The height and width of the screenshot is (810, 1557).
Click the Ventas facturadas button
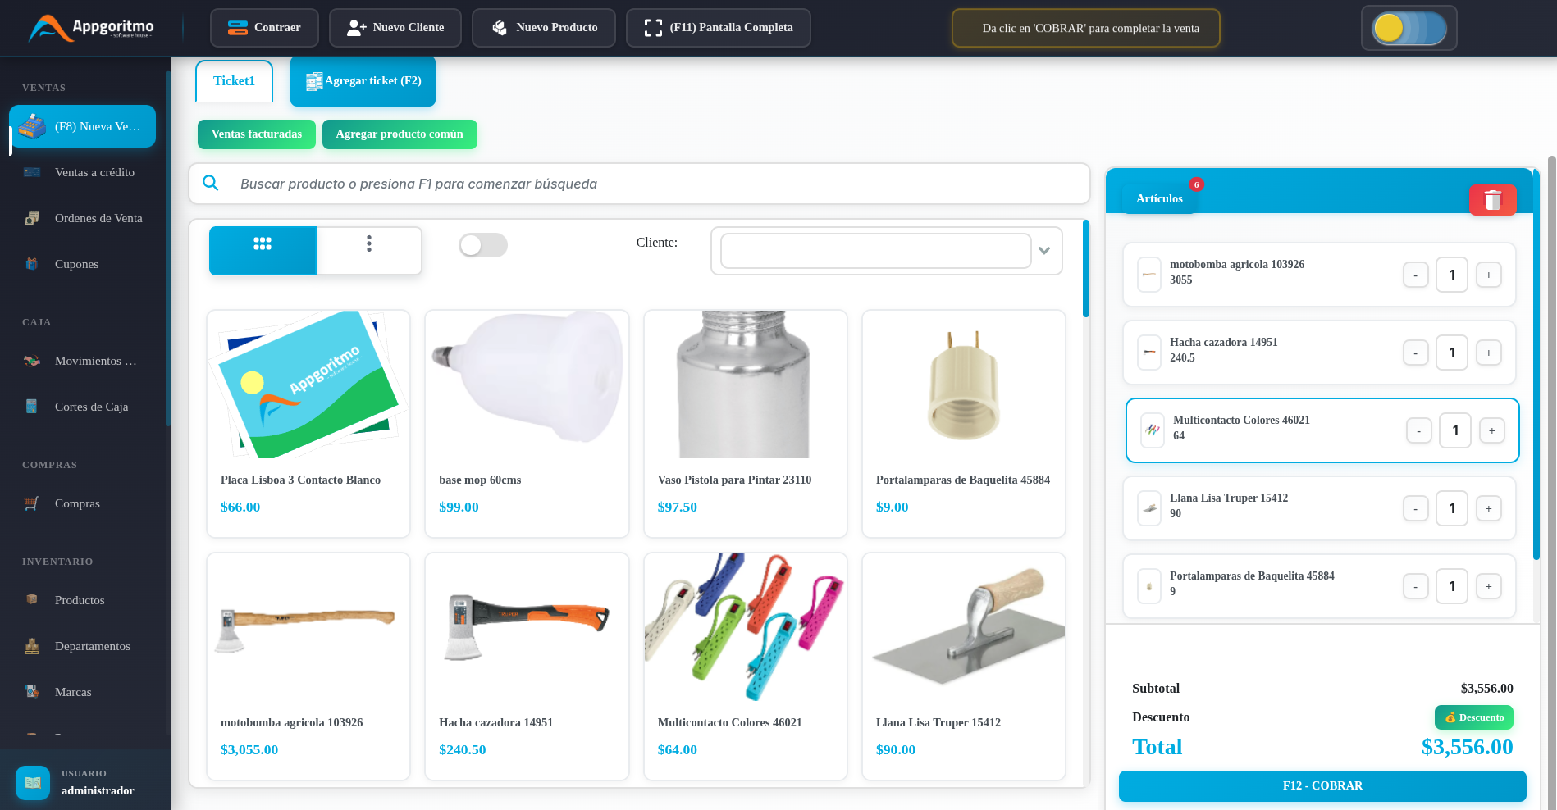(256, 134)
